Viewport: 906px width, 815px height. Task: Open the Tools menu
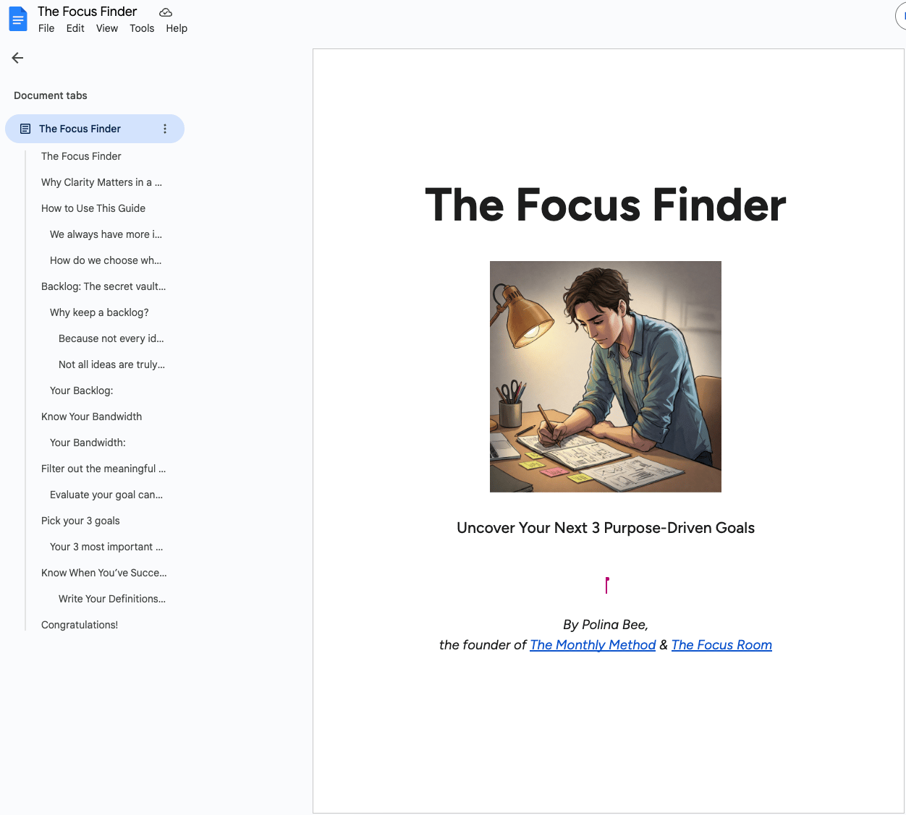[x=142, y=28]
